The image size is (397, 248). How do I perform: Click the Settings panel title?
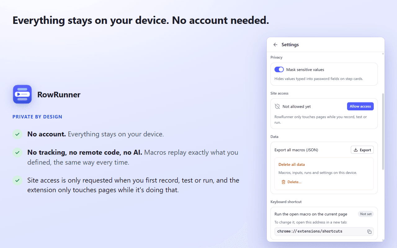point(290,45)
